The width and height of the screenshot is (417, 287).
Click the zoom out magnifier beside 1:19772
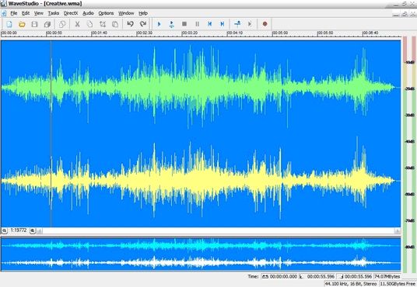coord(4,231)
